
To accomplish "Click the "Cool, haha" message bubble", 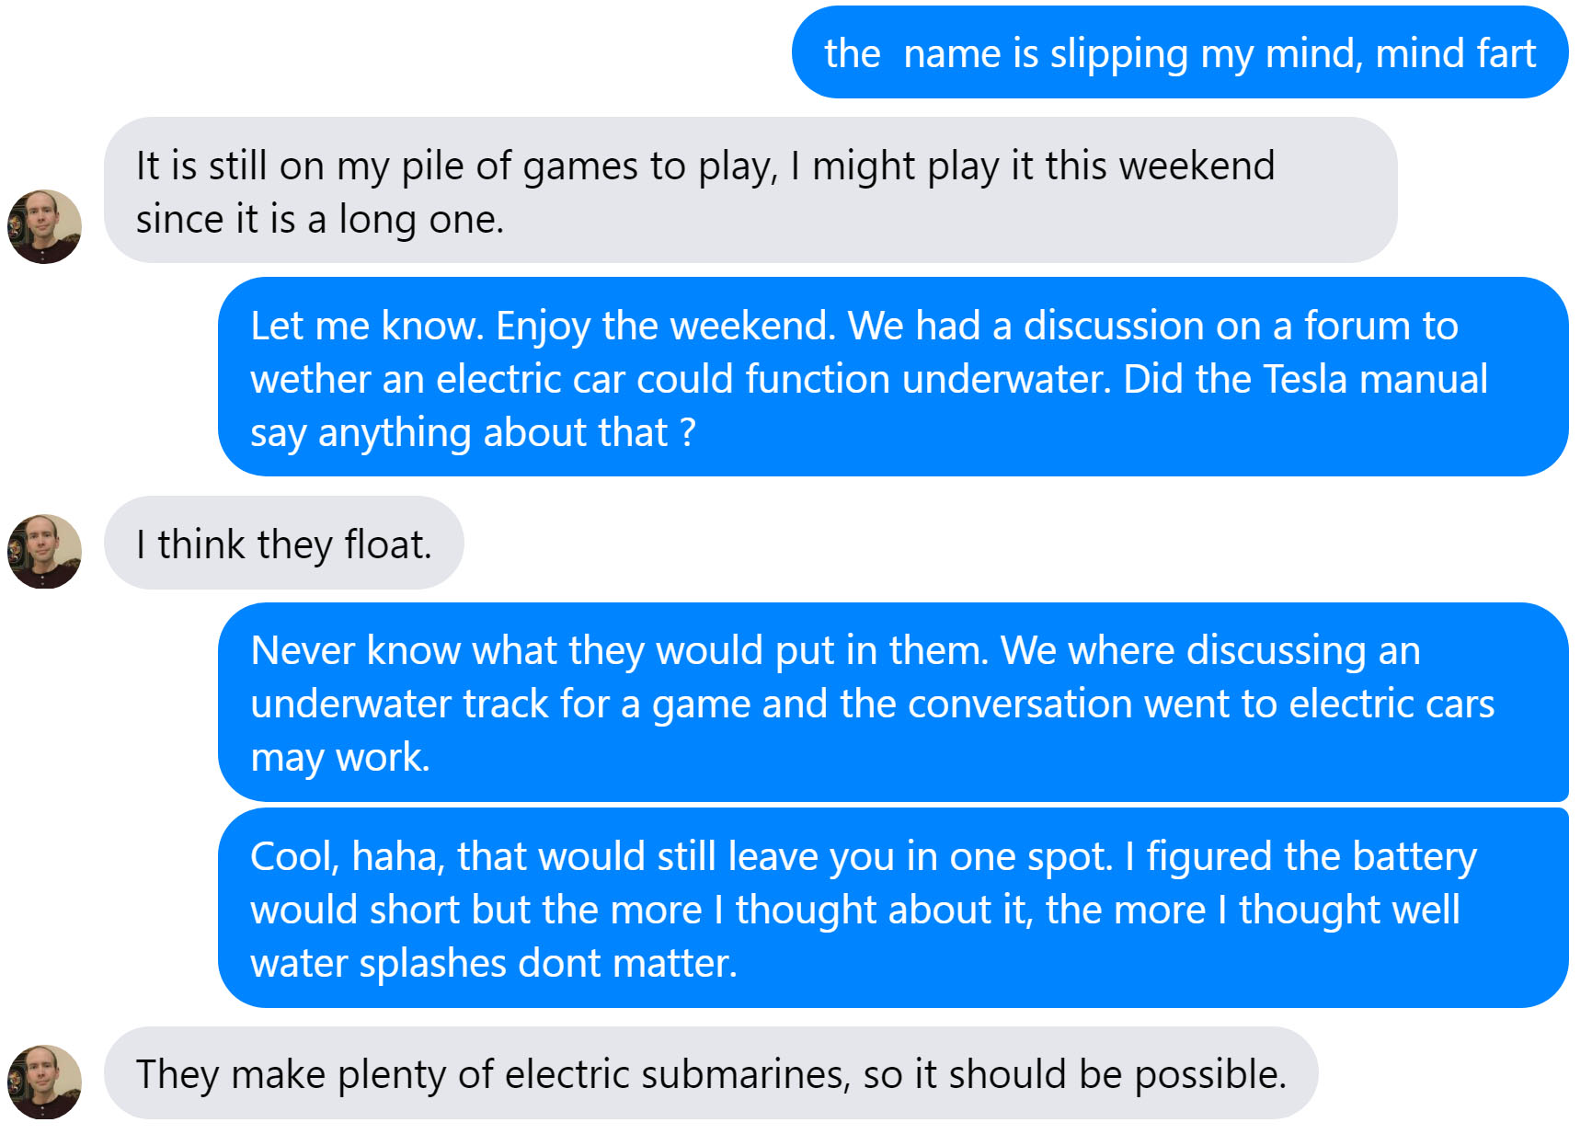I will [x=892, y=909].
